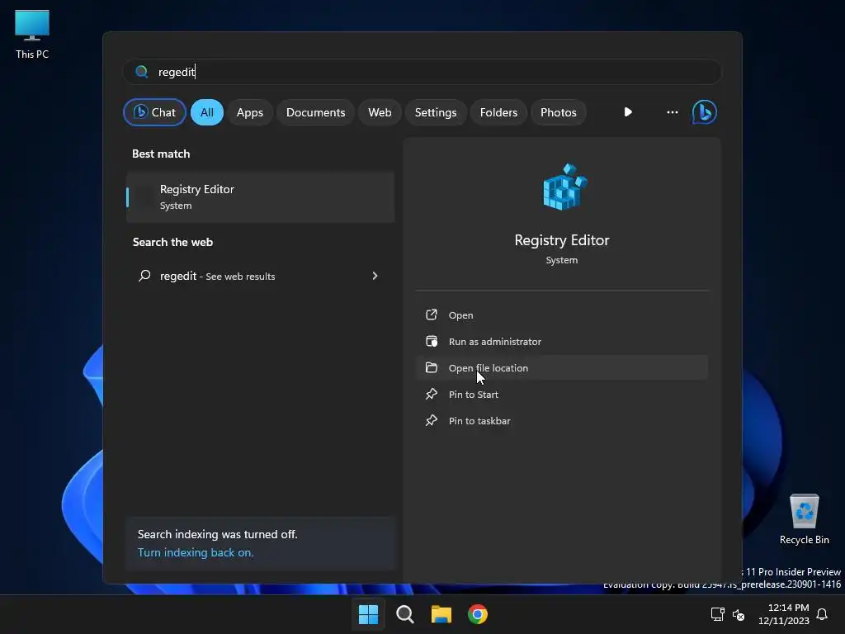Select the Settings filter tab
The width and height of the screenshot is (845, 634).
(436, 112)
